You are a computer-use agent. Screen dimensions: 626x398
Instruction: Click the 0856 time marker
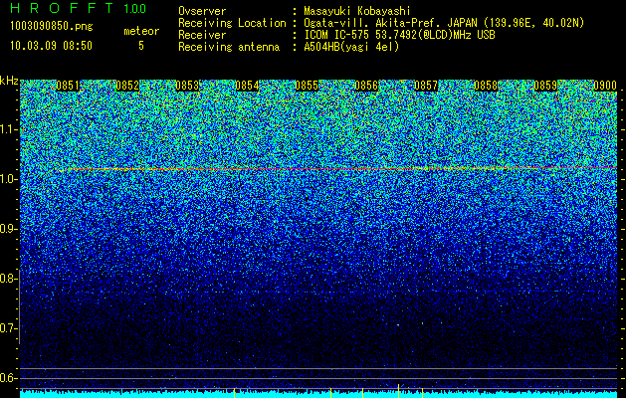tap(366, 86)
